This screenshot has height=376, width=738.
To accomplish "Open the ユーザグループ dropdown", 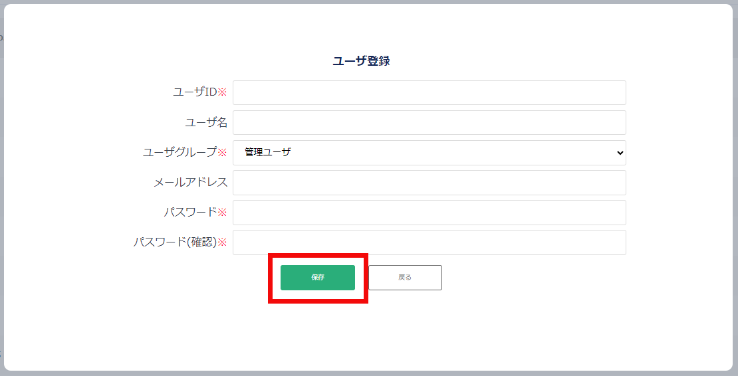I will 430,153.
